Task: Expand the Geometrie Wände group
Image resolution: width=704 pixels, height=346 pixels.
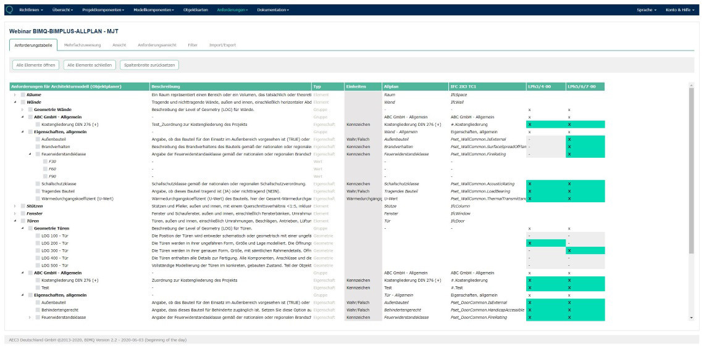Action: 22,109
